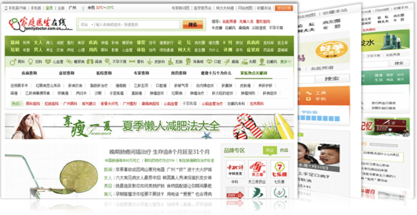The width and height of the screenshot is (417, 215).
Task: Open the 不孕不育 department icon
Action: [x=107, y=62]
